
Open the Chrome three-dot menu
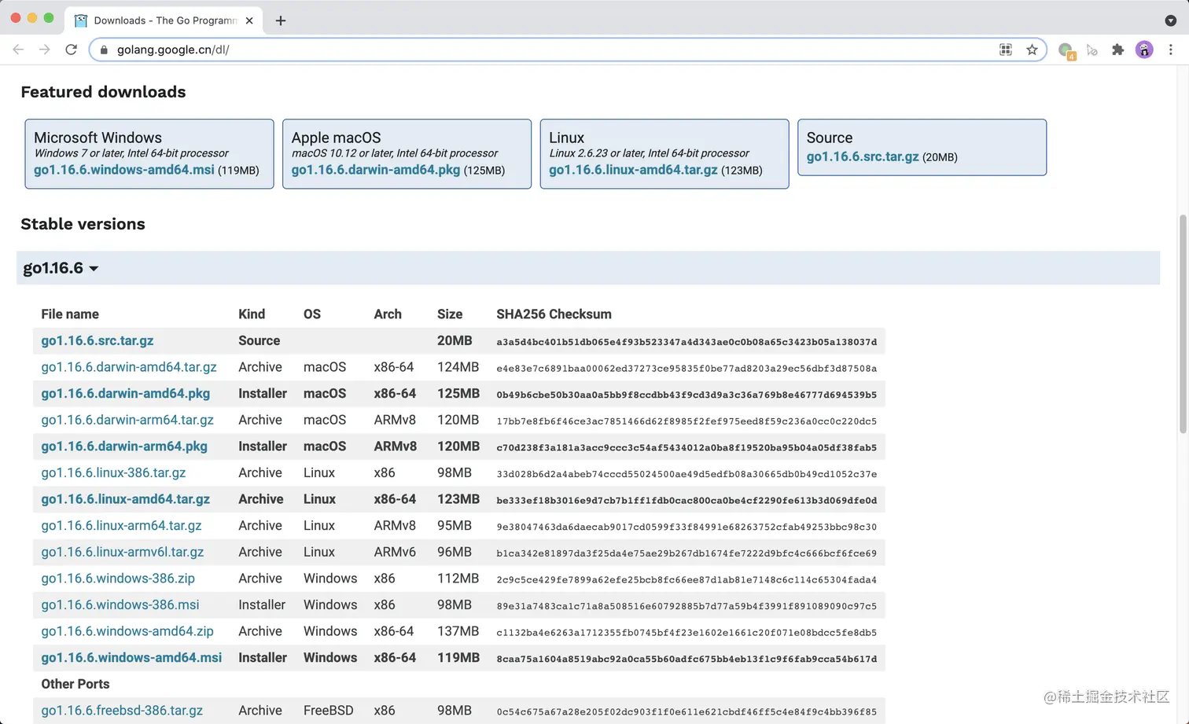click(x=1170, y=50)
